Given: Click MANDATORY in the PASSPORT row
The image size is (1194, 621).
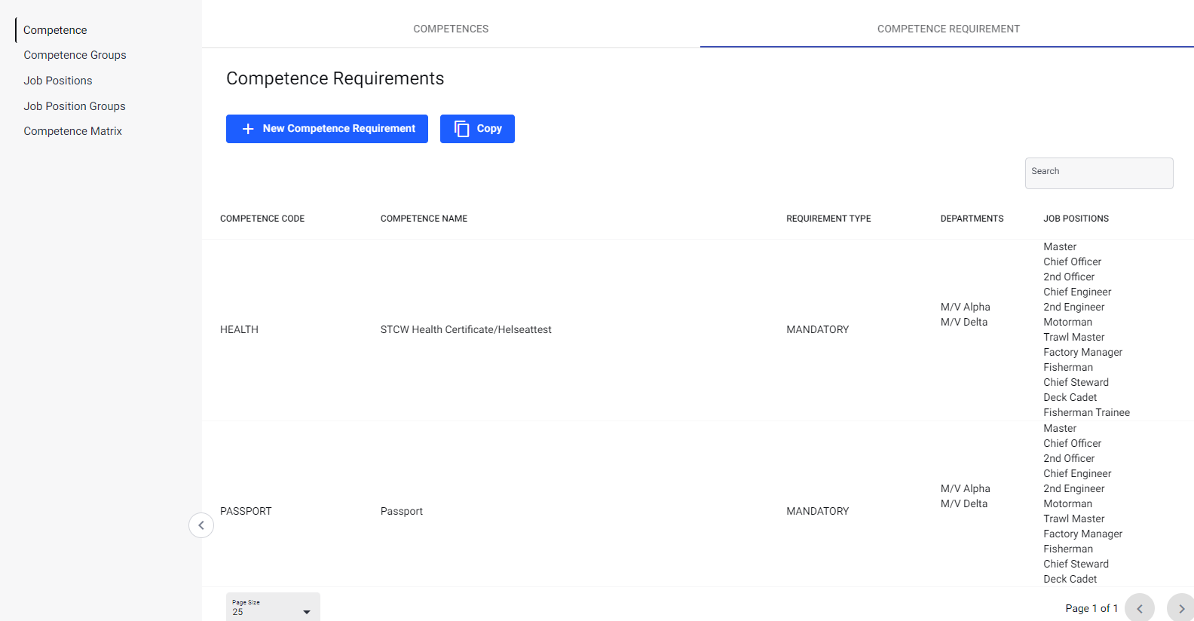Looking at the screenshot, I should (x=817, y=511).
